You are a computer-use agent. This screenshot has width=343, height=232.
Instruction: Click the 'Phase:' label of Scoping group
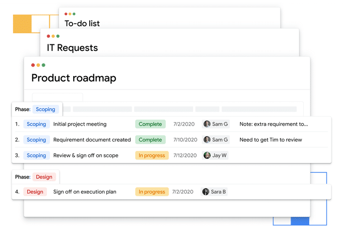point(23,109)
